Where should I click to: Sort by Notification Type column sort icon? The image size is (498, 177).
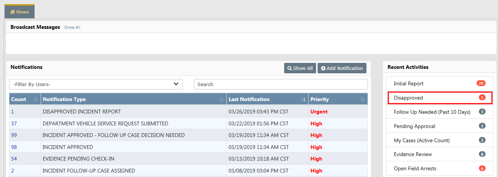[x=222, y=100]
